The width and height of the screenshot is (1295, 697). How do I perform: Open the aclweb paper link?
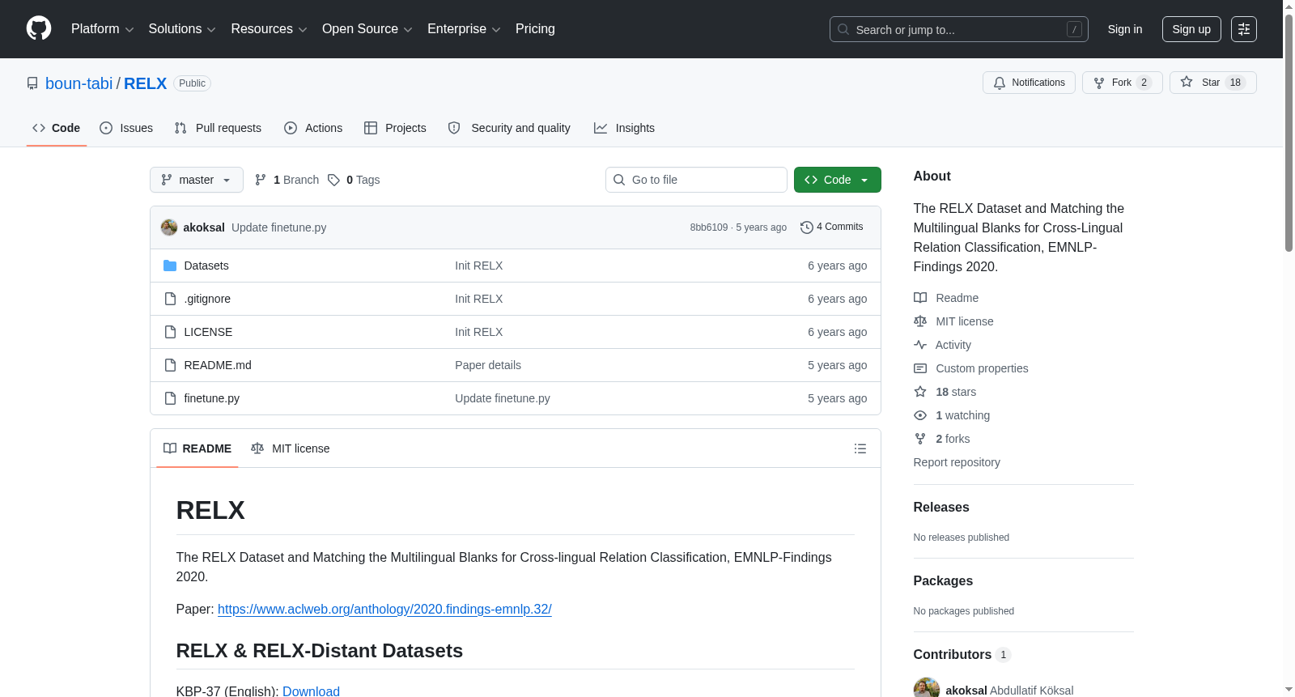coord(384,609)
